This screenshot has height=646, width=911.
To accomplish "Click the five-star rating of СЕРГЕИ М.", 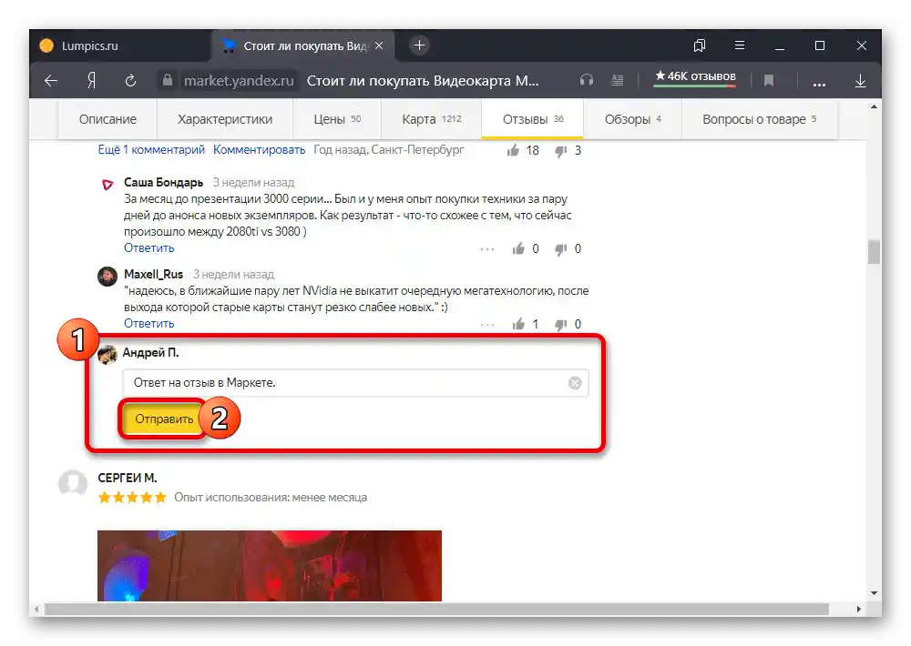I will pos(132,498).
